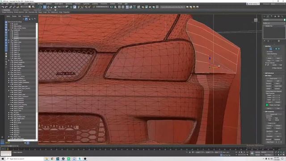Click the Scene Explorer vertical scrollbar

[x=37, y=81]
